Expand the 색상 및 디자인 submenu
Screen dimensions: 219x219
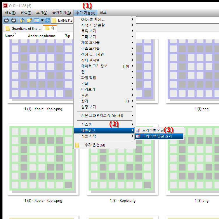105,54
